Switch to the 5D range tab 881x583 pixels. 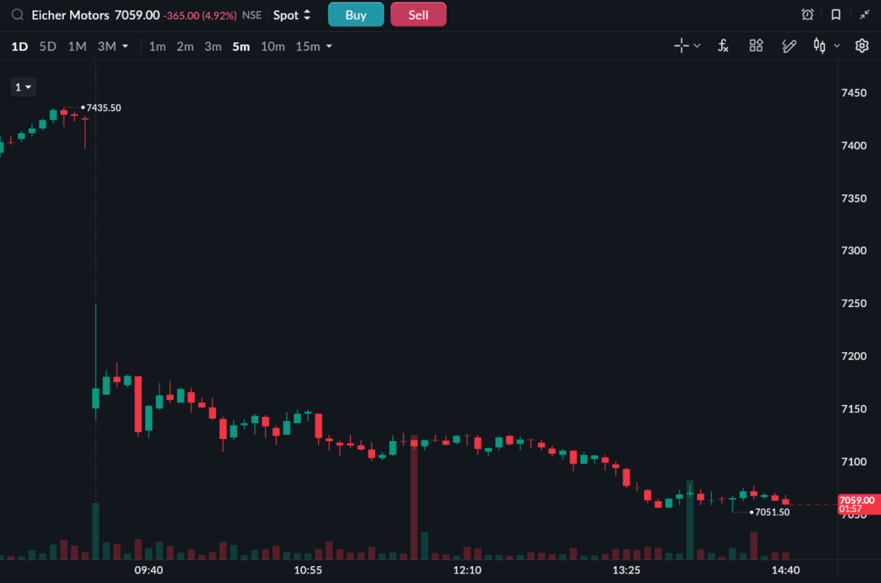coord(47,46)
